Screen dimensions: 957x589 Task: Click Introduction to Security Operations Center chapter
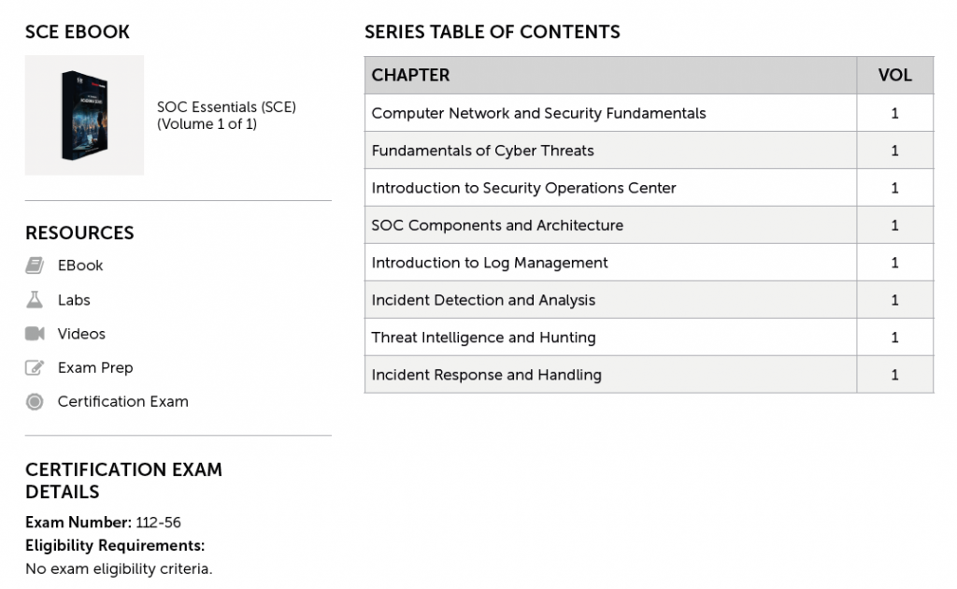[x=523, y=188]
